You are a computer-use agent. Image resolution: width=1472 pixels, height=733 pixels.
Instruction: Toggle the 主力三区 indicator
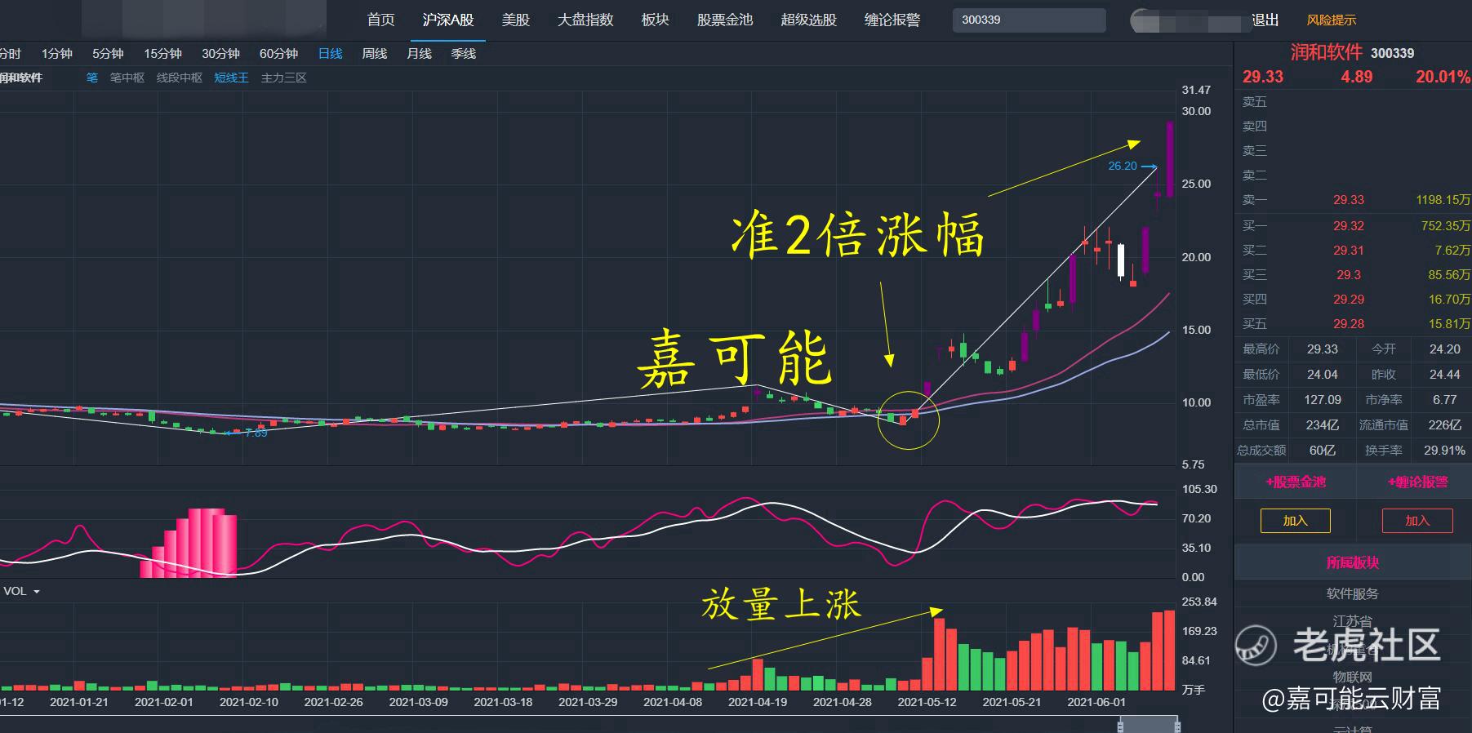283,78
